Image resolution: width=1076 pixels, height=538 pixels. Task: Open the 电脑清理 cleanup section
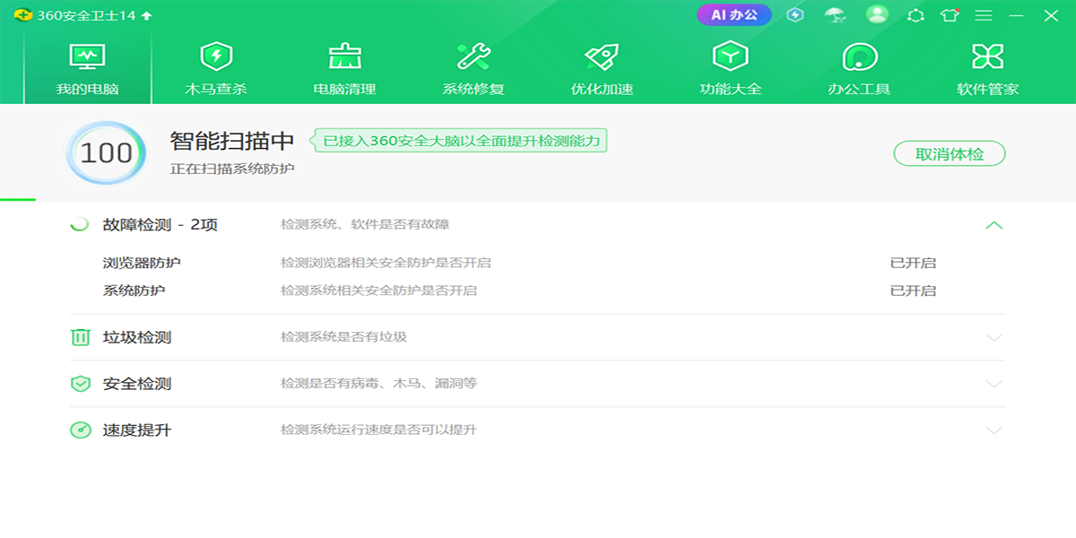344,69
